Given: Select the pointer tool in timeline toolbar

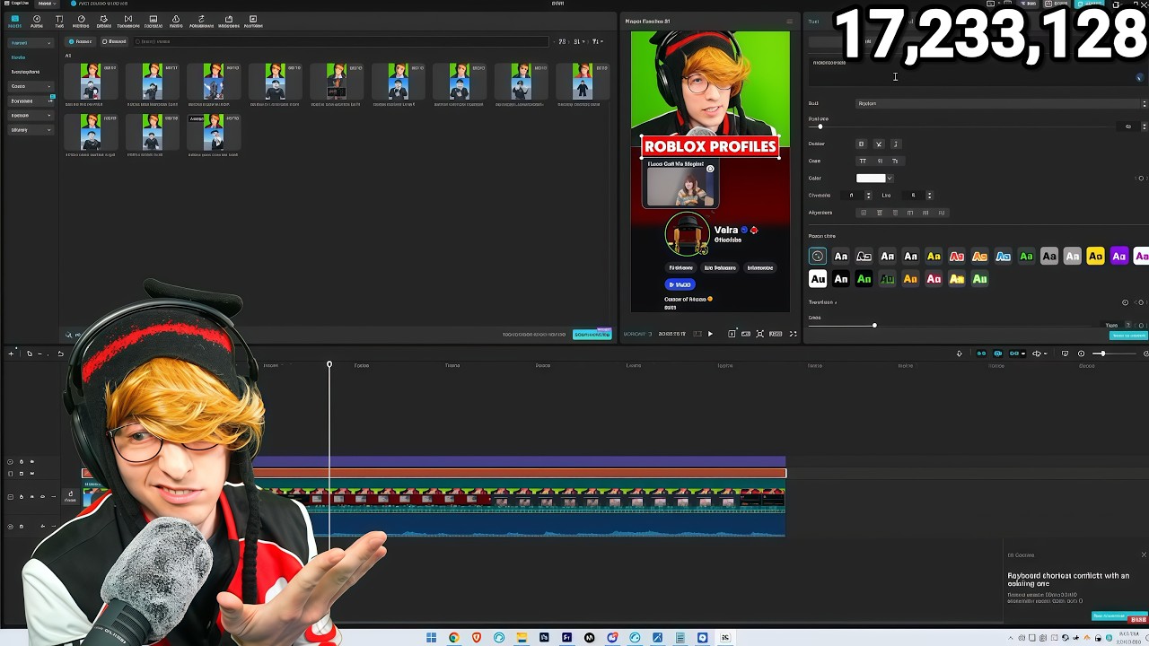Looking at the screenshot, I should coord(29,354).
